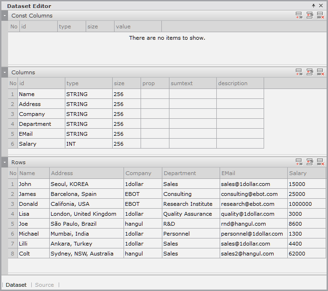This screenshot has height=291, width=328.
Task: Insert row icon in Const Columns header
Action: pos(310,16)
